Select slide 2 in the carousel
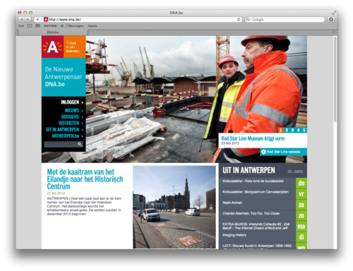Viewport: 353px width, 271px height. click(x=287, y=130)
